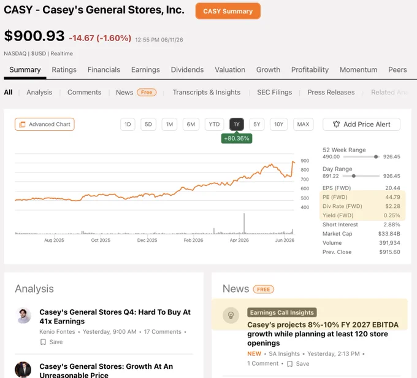The image size is (417, 378).
Task: Select the All content filter
Action: coord(8,93)
